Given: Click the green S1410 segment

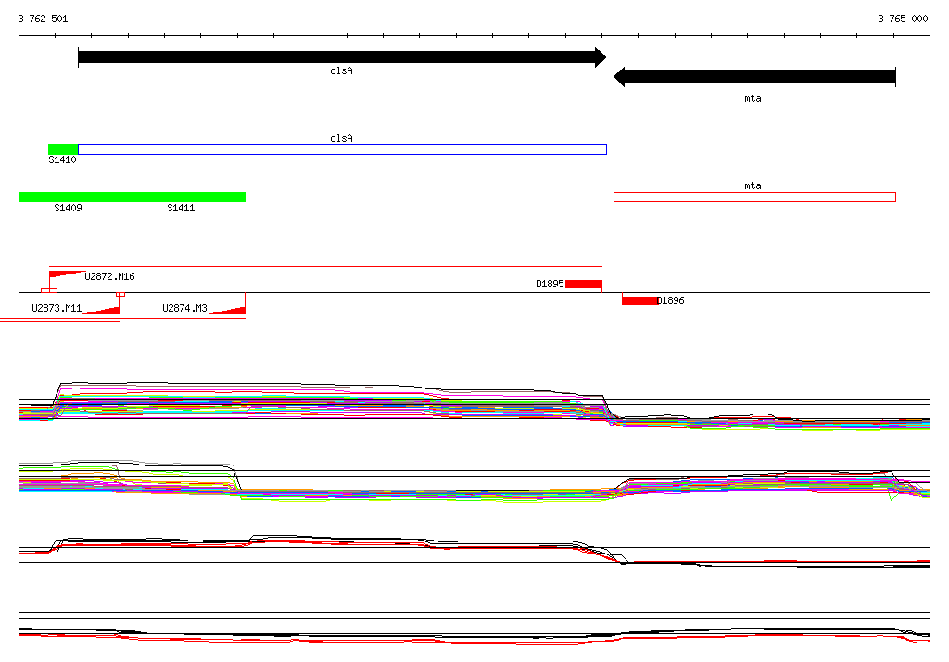Looking at the screenshot, I should [x=63, y=149].
